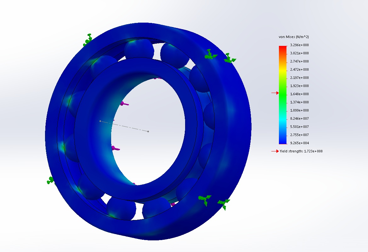Select the rightmost green fixture at bottom right

[x=224, y=203]
